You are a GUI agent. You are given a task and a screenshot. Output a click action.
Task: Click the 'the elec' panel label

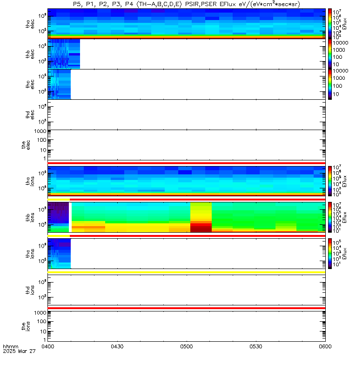(x=26, y=145)
